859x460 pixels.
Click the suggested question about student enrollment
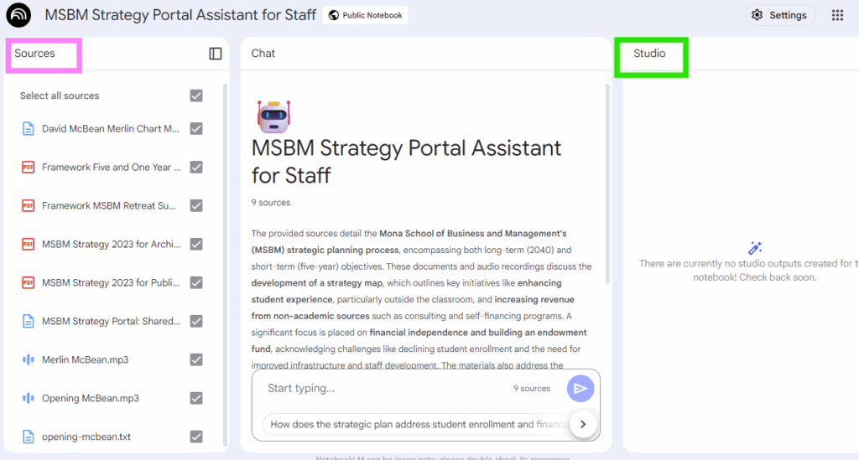point(415,424)
